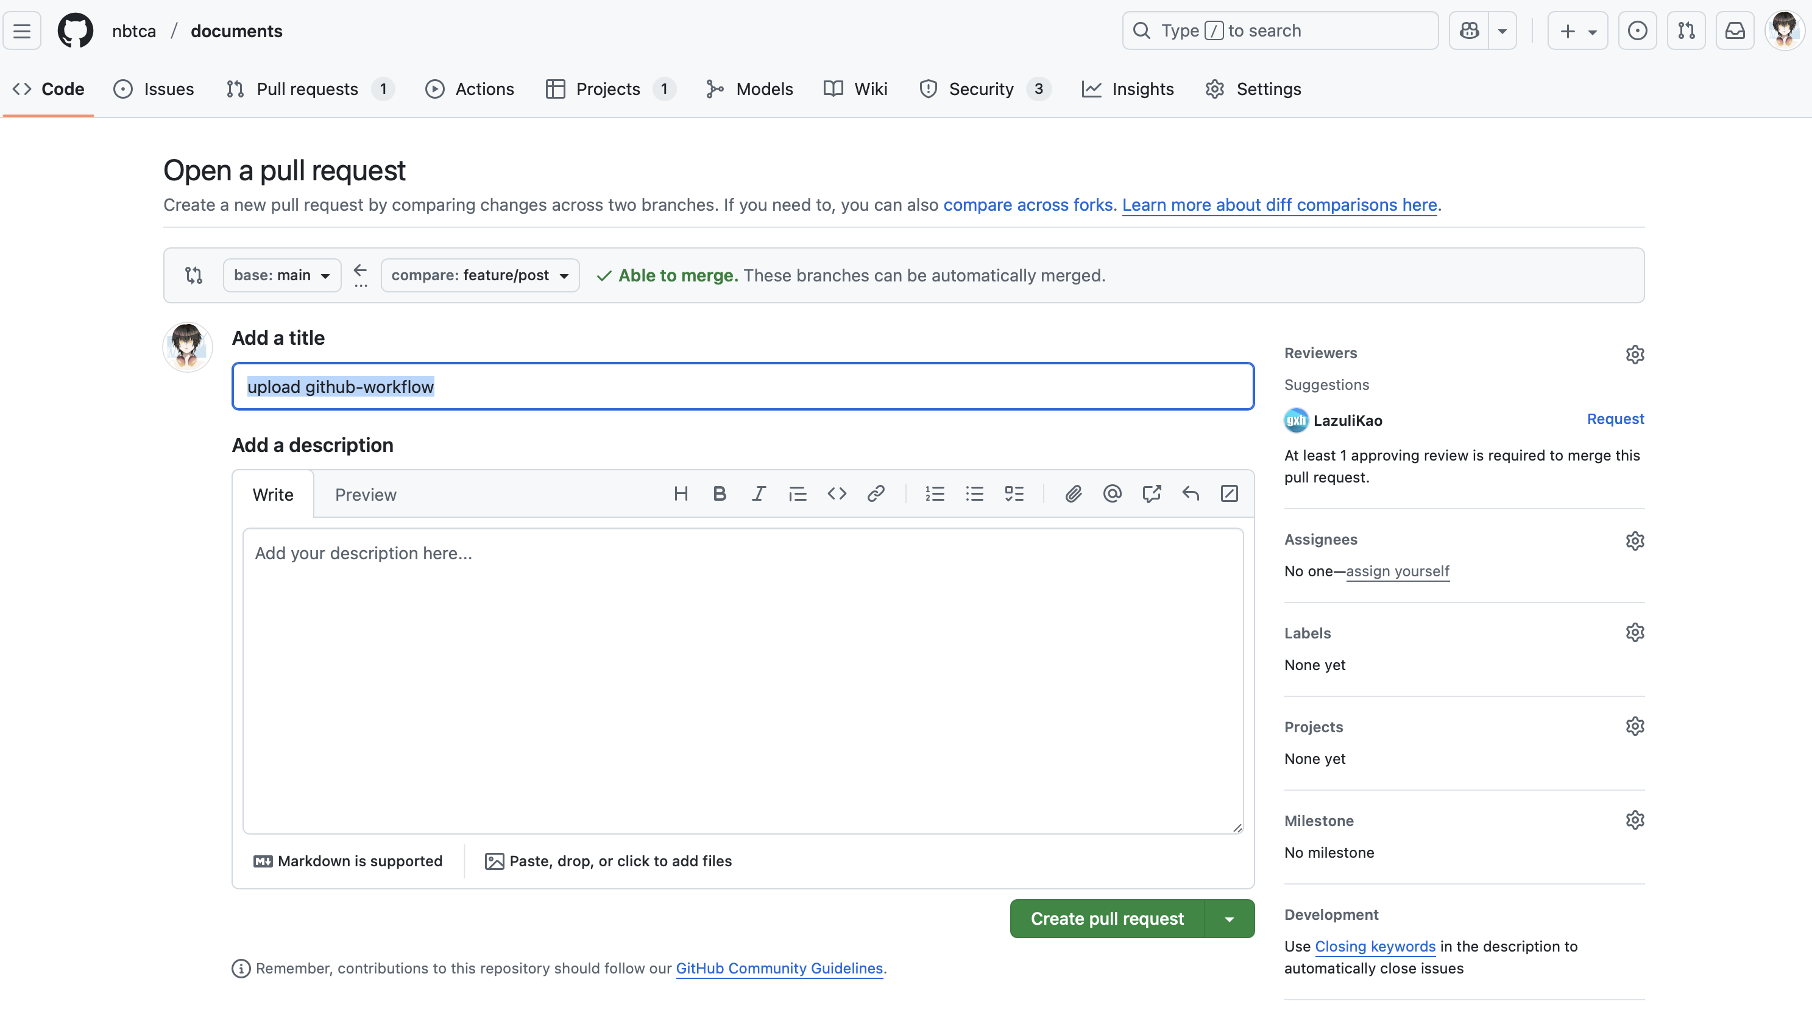
Task: Click the Bold formatting icon
Action: tap(719, 493)
